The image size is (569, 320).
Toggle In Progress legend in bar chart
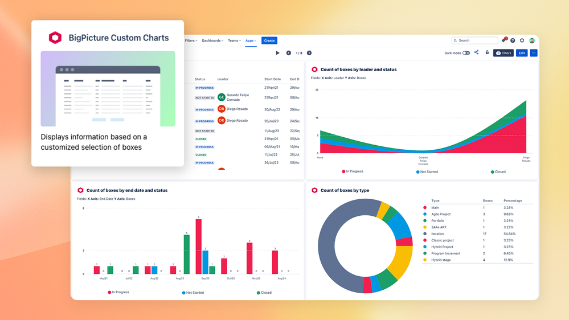(x=118, y=292)
